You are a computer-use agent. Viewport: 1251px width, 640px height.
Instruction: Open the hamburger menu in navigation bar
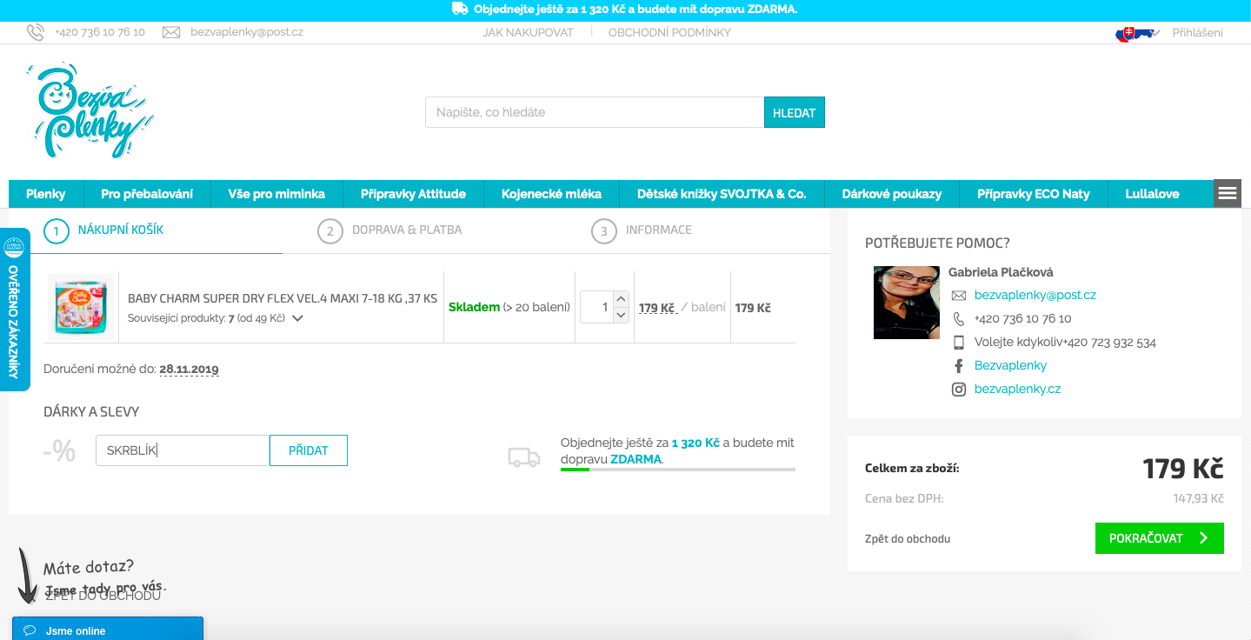1228,193
